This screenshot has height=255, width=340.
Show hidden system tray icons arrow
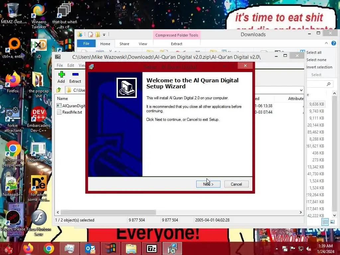pyautogui.click(x=277, y=248)
